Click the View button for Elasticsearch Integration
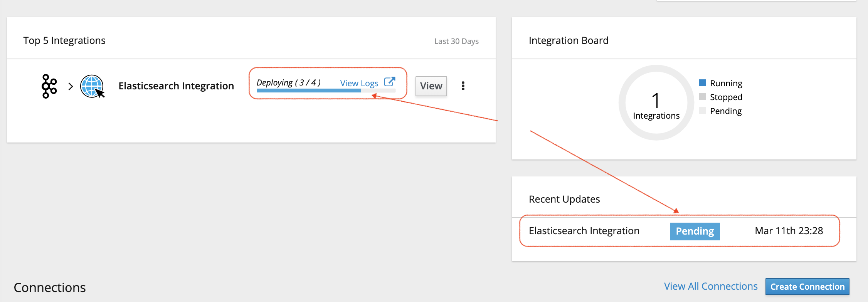This screenshot has height=302, width=868. tap(431, 86)
